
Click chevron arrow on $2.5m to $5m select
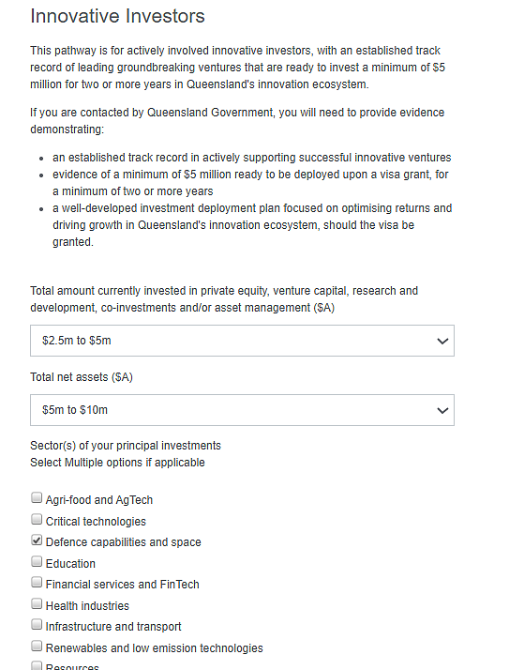[442, 341]
